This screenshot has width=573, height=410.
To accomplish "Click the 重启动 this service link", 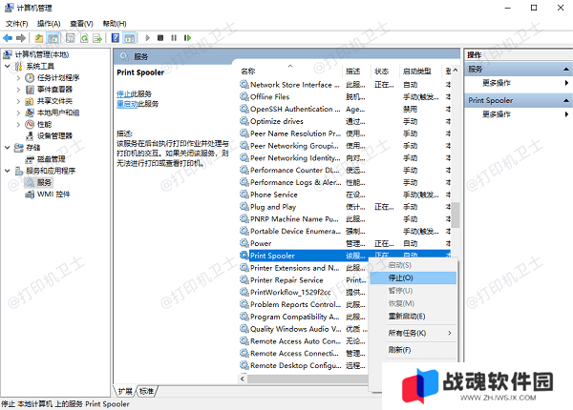I will tap(127, 104).
